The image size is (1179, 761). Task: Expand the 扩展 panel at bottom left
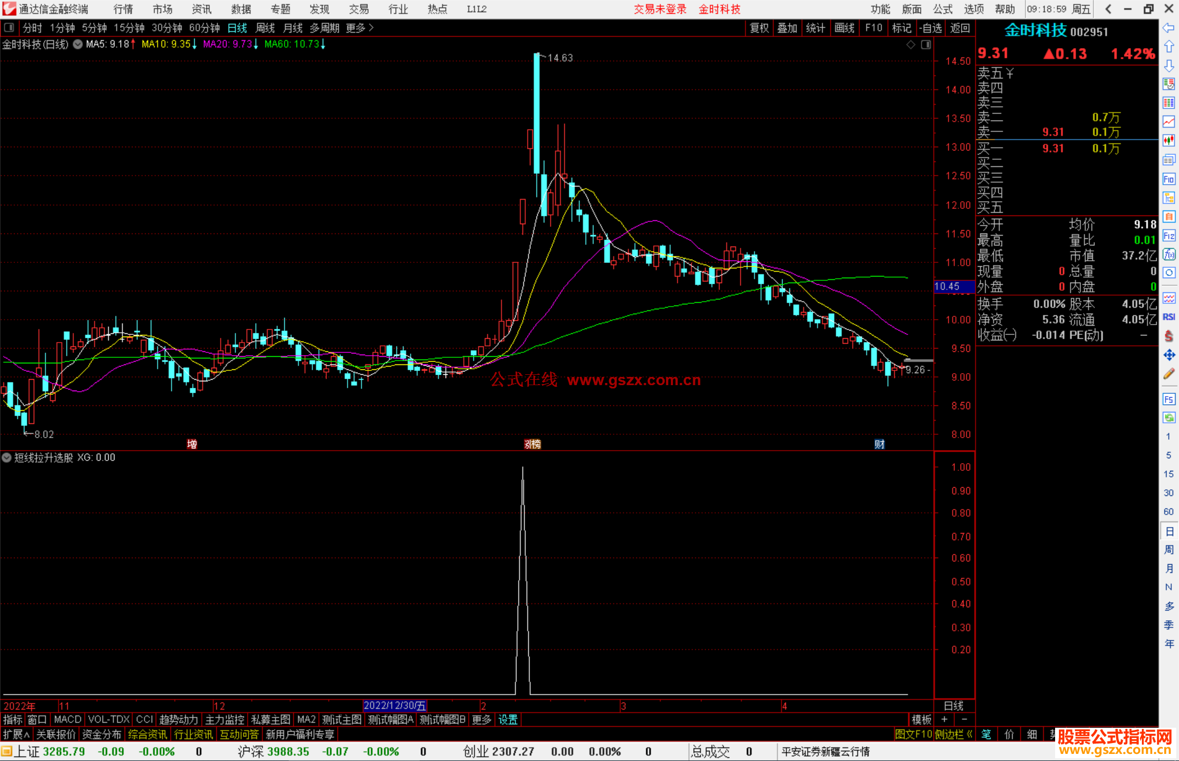(16, 734)
